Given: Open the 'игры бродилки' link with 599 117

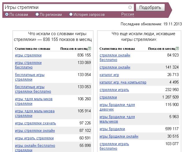Looking at the screenshot, I should pyautogui.click(x=112, y=129).
